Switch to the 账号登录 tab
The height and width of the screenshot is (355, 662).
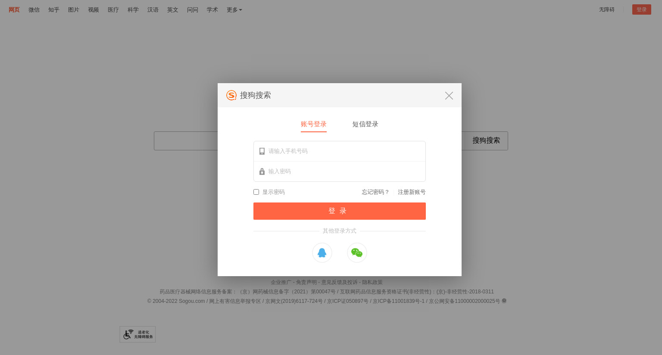[314, 124]
